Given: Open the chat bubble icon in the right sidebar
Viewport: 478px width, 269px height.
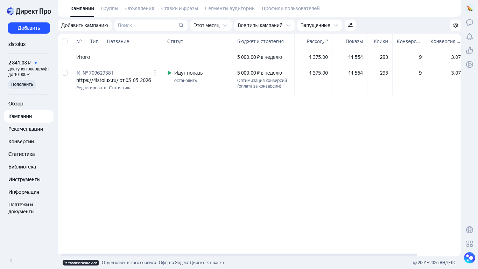Looking at the screenshot, I should [470, 22].
